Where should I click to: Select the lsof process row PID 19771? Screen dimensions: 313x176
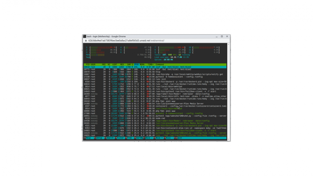(x=155, y=69)
